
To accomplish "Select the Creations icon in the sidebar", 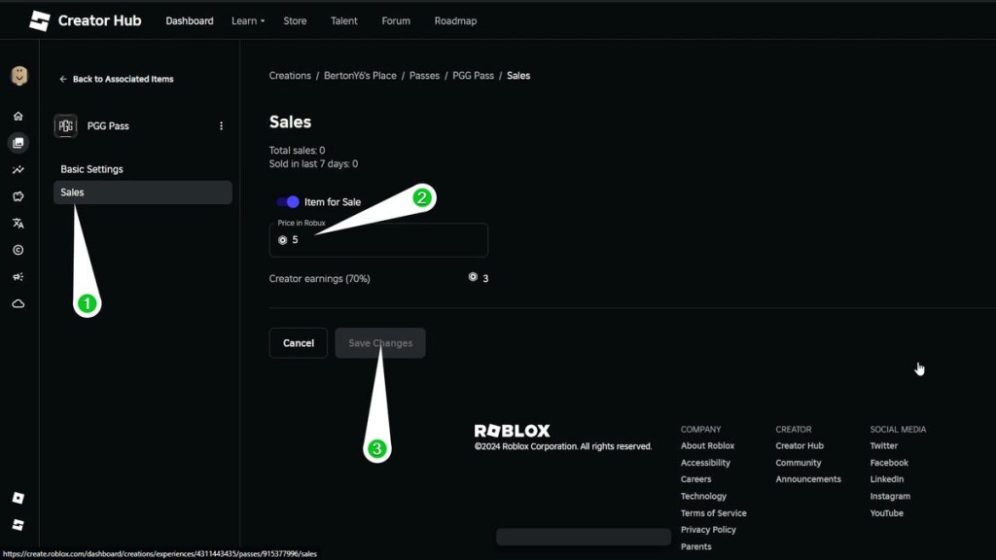I will (x=18, y=142).
